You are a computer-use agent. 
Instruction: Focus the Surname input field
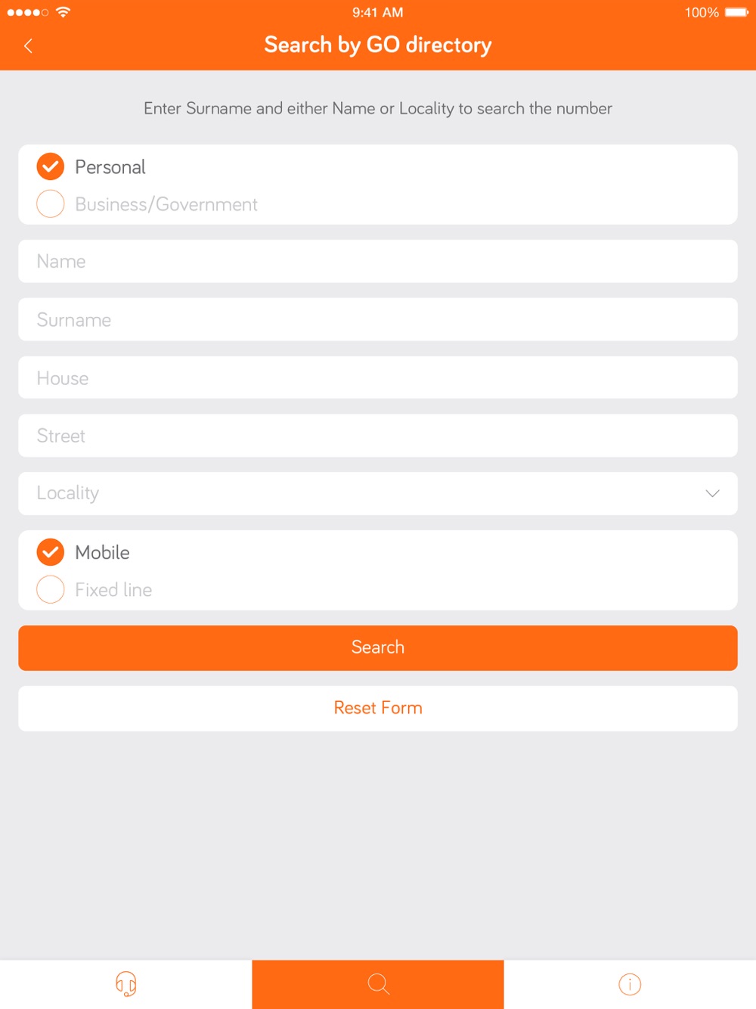(378, 319)
